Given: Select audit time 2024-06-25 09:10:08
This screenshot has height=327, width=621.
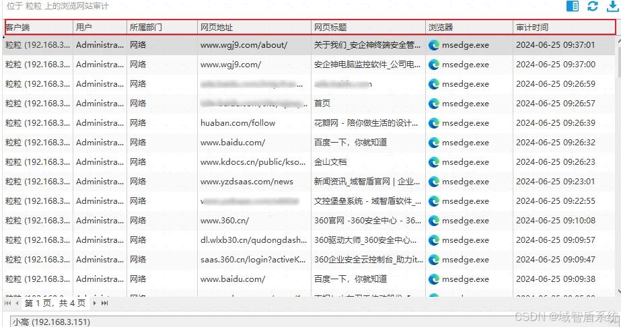Looking at the screenshot, I should [x=555, y=221].
